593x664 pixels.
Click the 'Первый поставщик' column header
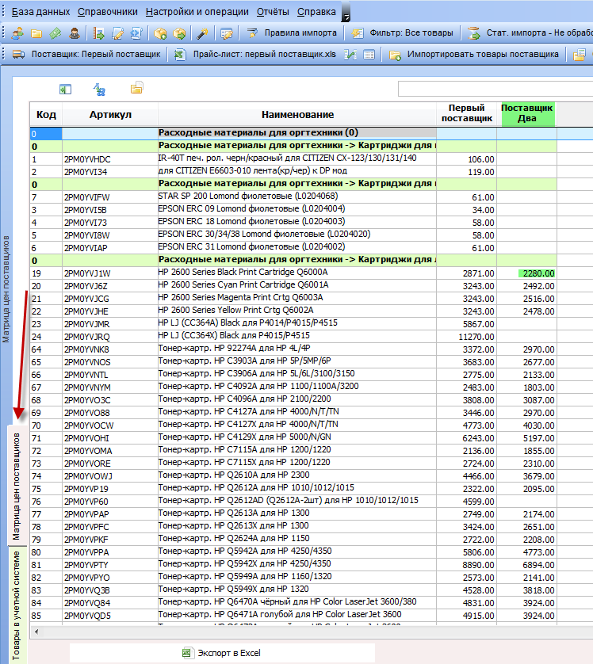click(467, 113)
